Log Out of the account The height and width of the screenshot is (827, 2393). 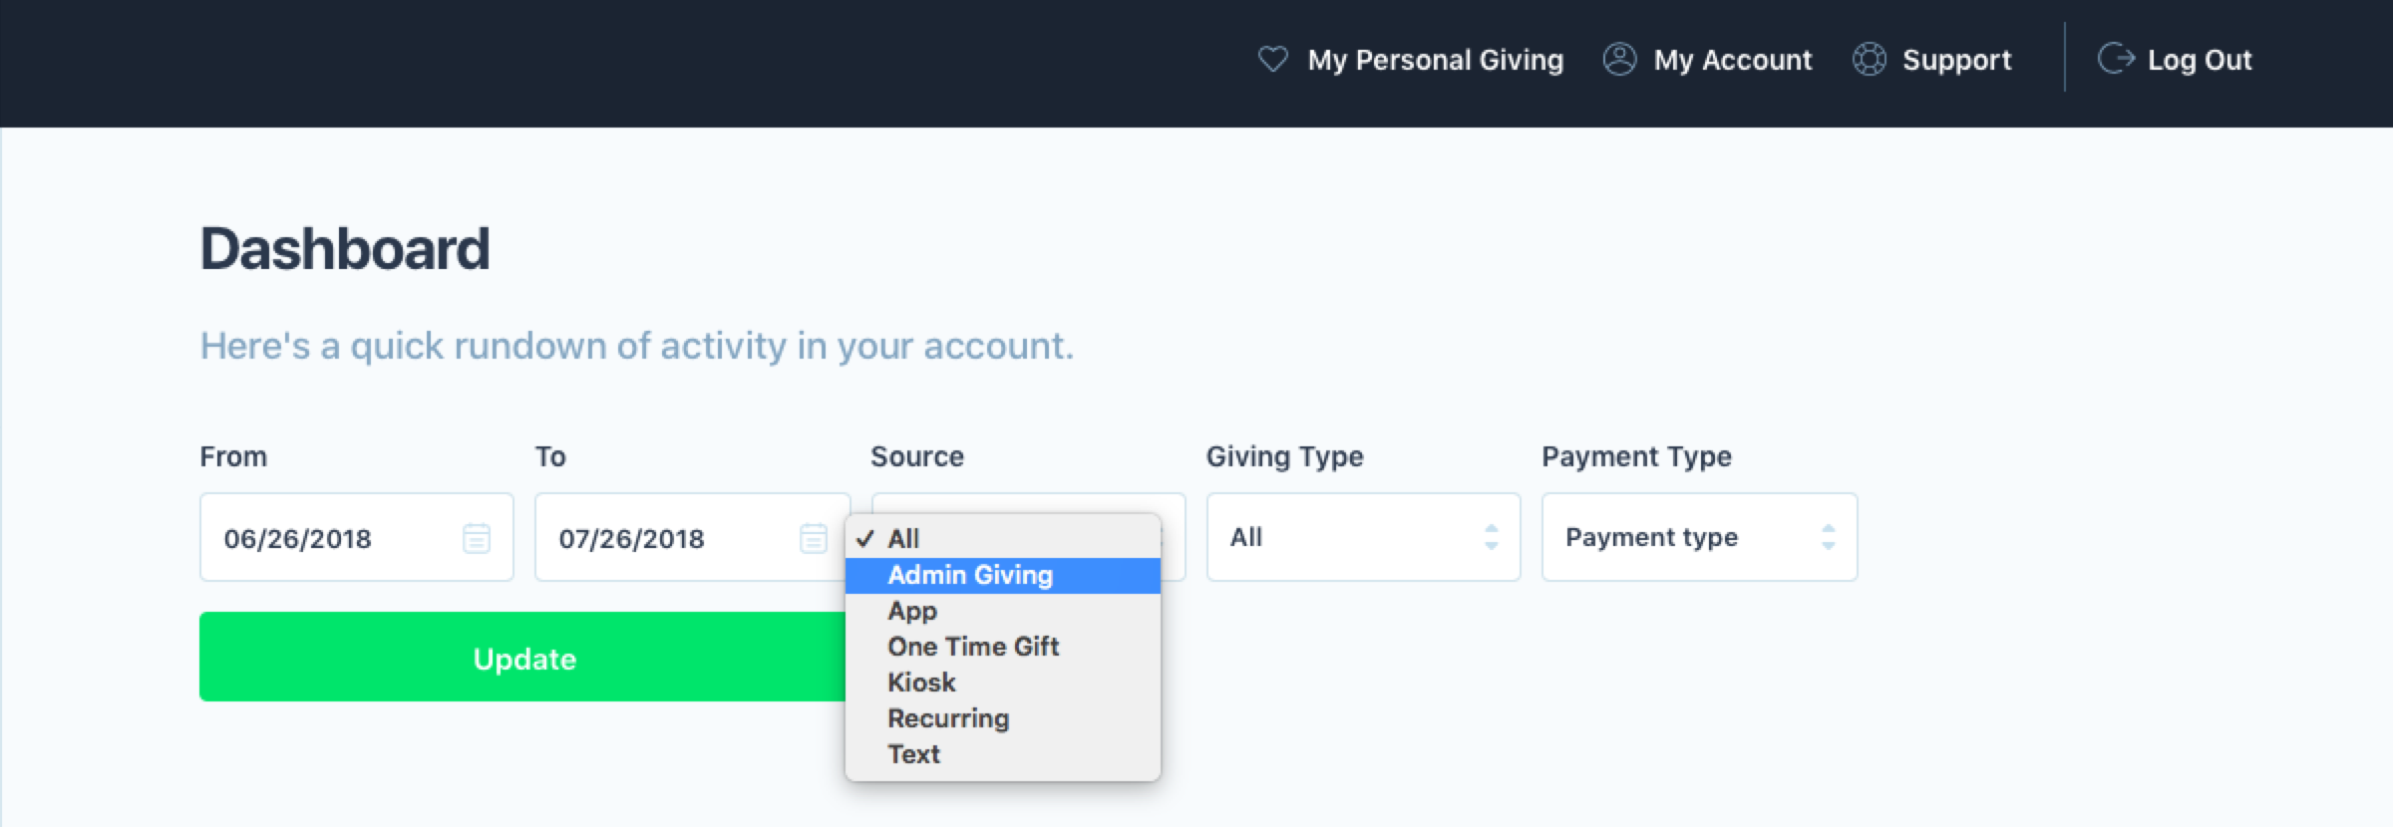coord(2199,60)
